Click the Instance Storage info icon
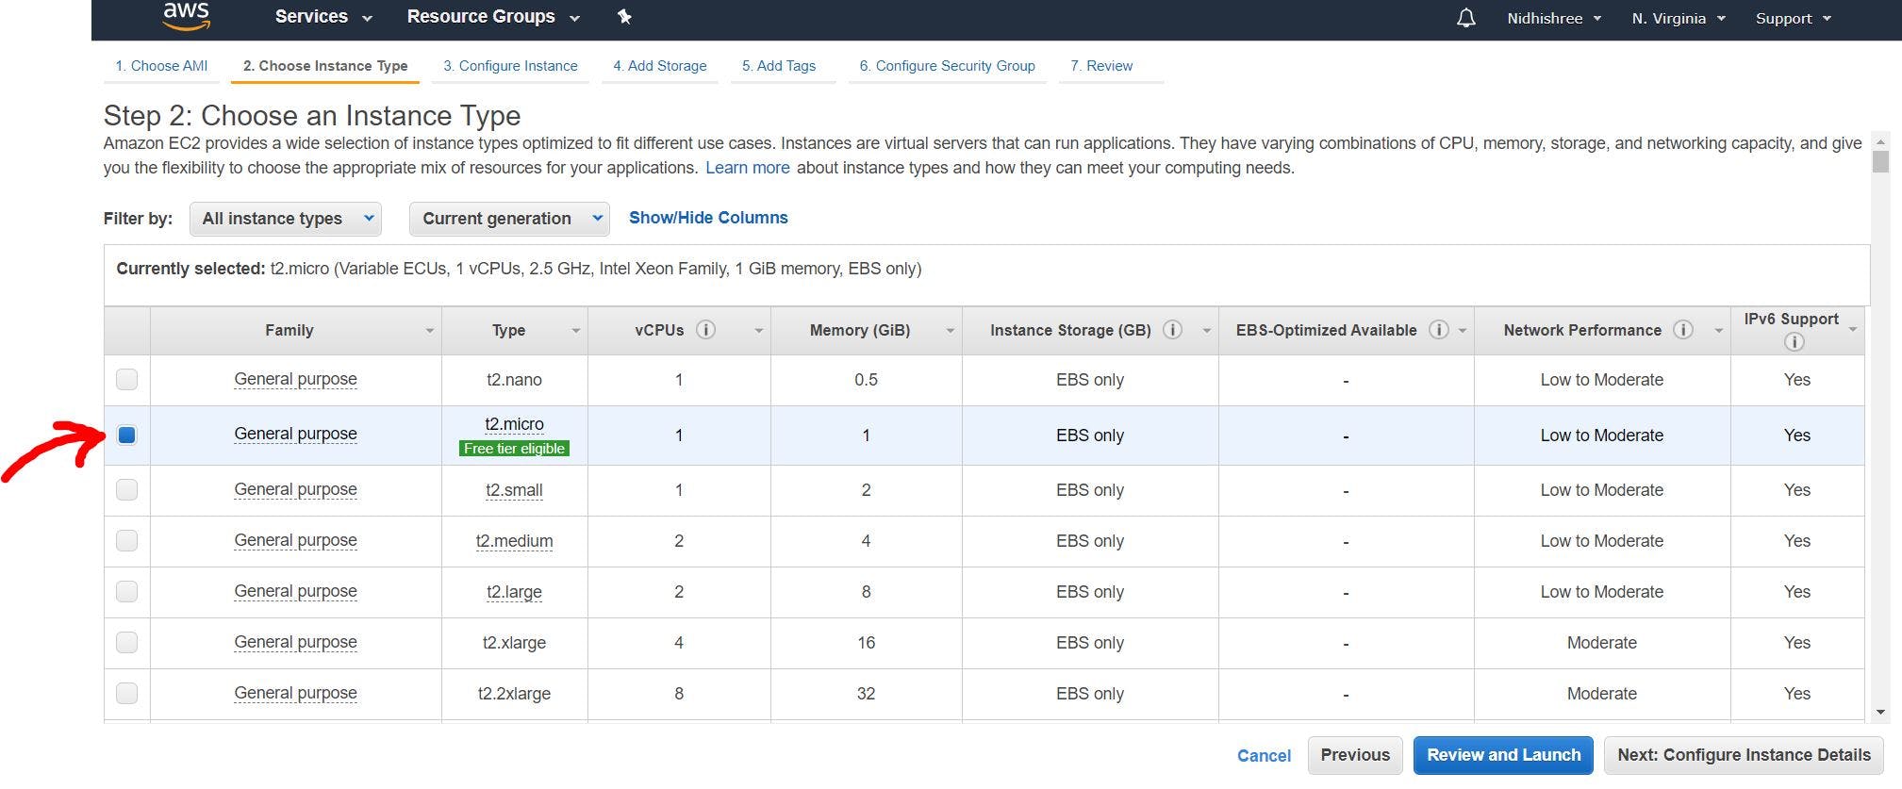The width and height of the screenshot is (1902, 789). (1172, 330)
